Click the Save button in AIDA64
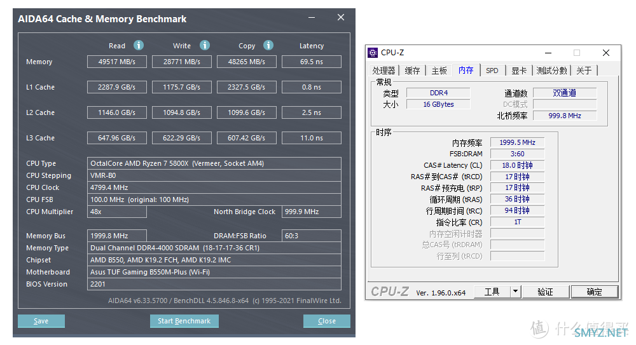This screenshot has height=345, width=636. click(41, 321)
